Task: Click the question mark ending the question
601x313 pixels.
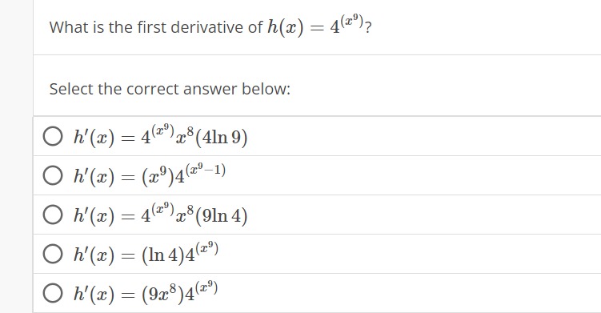Action: tap(368, 28)
